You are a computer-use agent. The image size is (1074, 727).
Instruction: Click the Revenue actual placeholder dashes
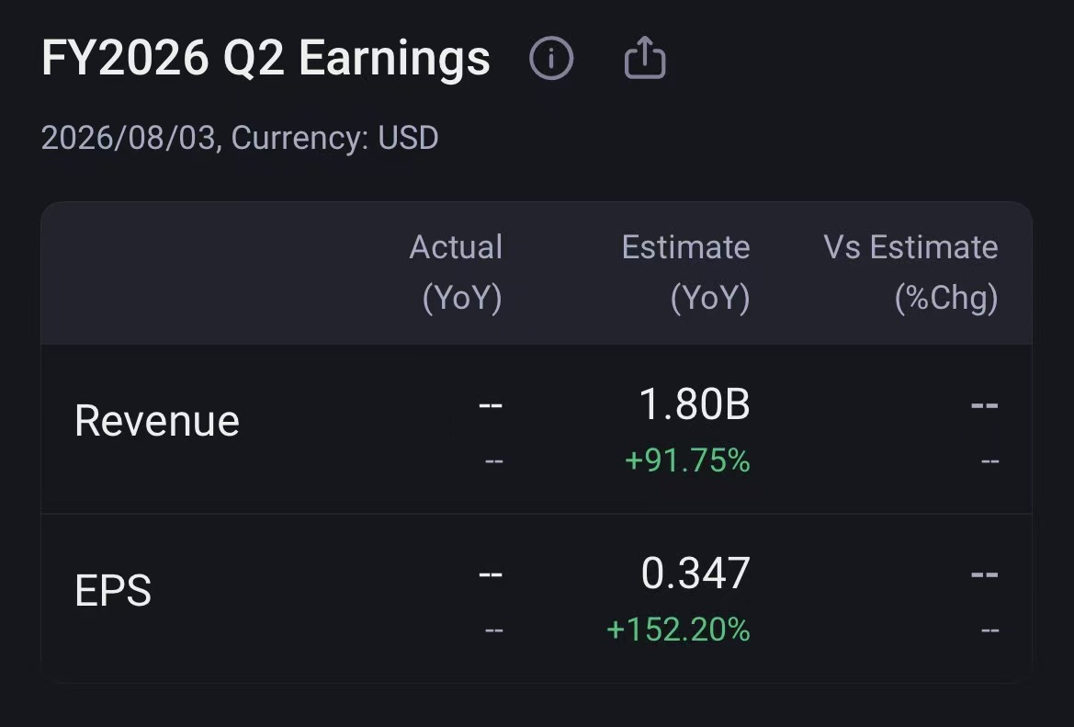tap(491, 405)
